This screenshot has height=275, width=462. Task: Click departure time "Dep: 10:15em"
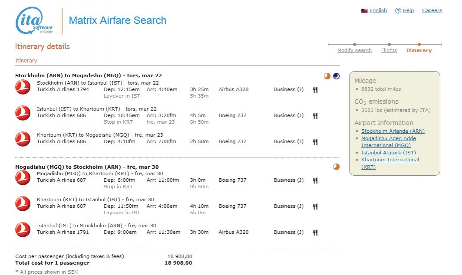pyautogui.click(x=122, y=115)
